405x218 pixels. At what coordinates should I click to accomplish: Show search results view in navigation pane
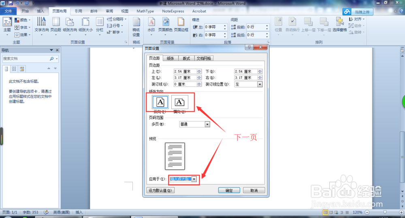22,69
